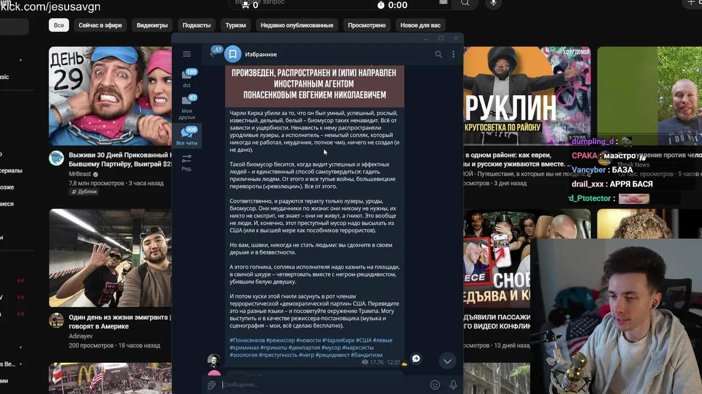Open the #криминал hashtag
Image resolution: width=702 pixels, height=394 pixels.
[244, 347]
